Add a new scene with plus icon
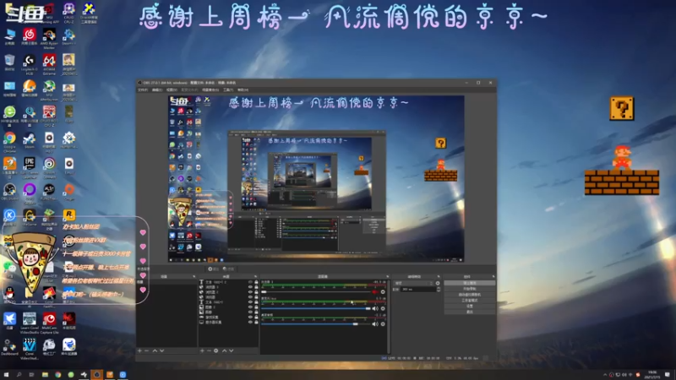This screenshot has width=676, height=380. [139, 350]
